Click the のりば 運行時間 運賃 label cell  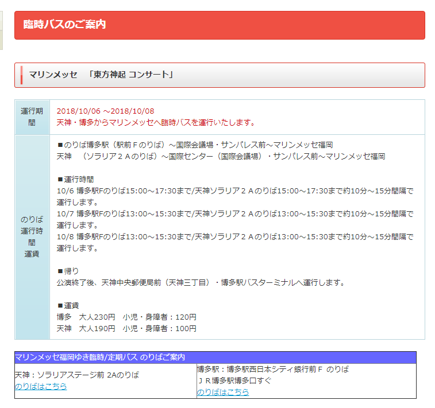click(32, 237)
